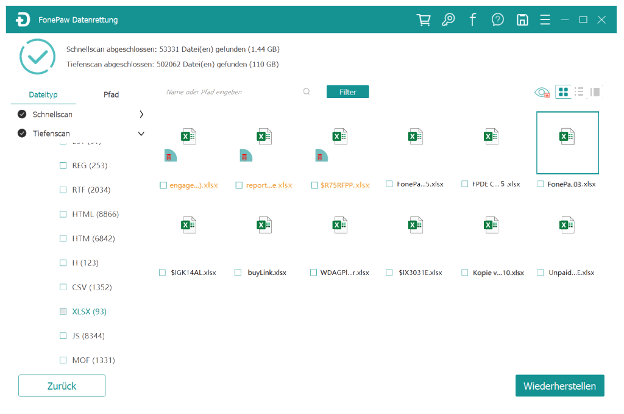Click the key registration icon
Viewport: 624px width, 414px height.
[x=448, y=20]
